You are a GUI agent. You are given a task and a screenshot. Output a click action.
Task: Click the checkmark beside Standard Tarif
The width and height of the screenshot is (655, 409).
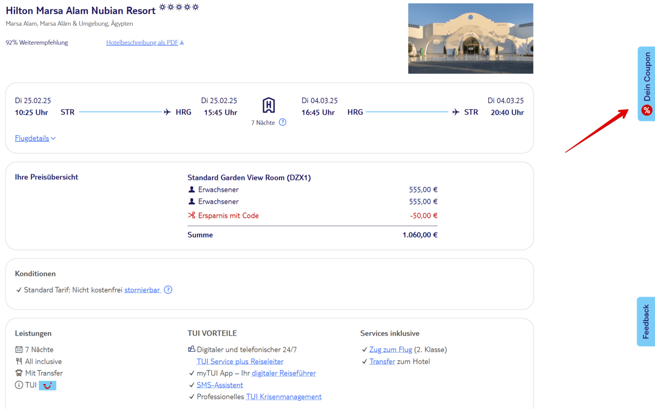(19, 290)
